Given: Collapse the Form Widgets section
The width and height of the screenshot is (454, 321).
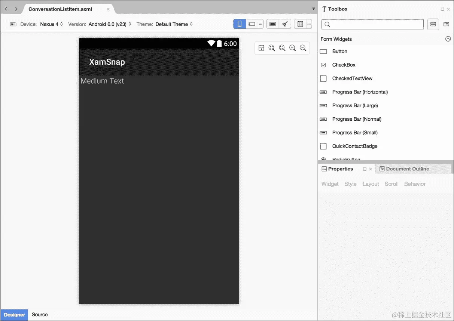Looking at the screenshot, I should (x=448, y=39).
